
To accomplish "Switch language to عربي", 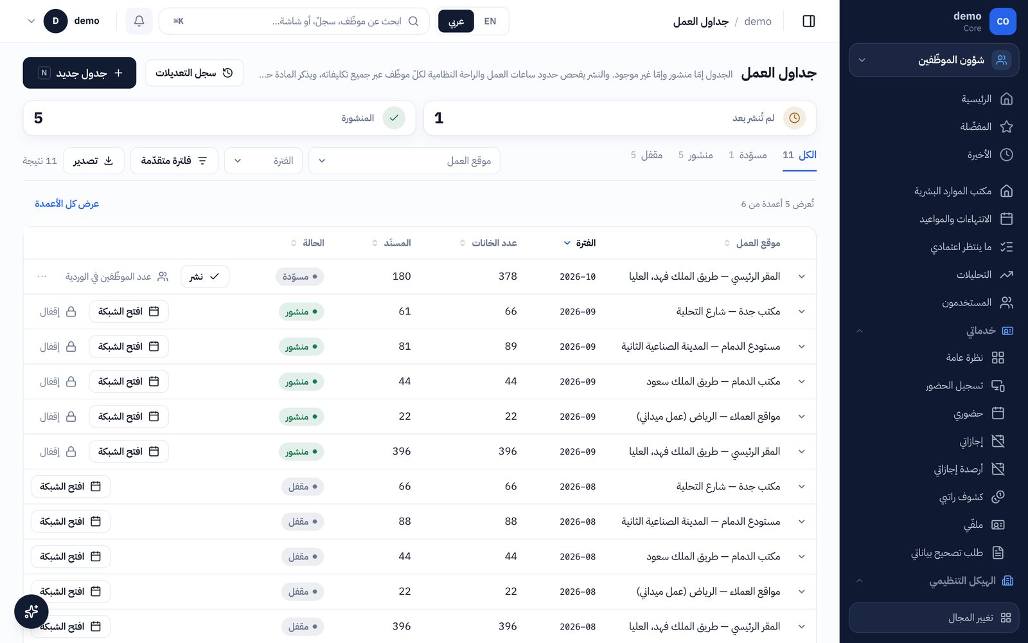I will coord(456,21).
